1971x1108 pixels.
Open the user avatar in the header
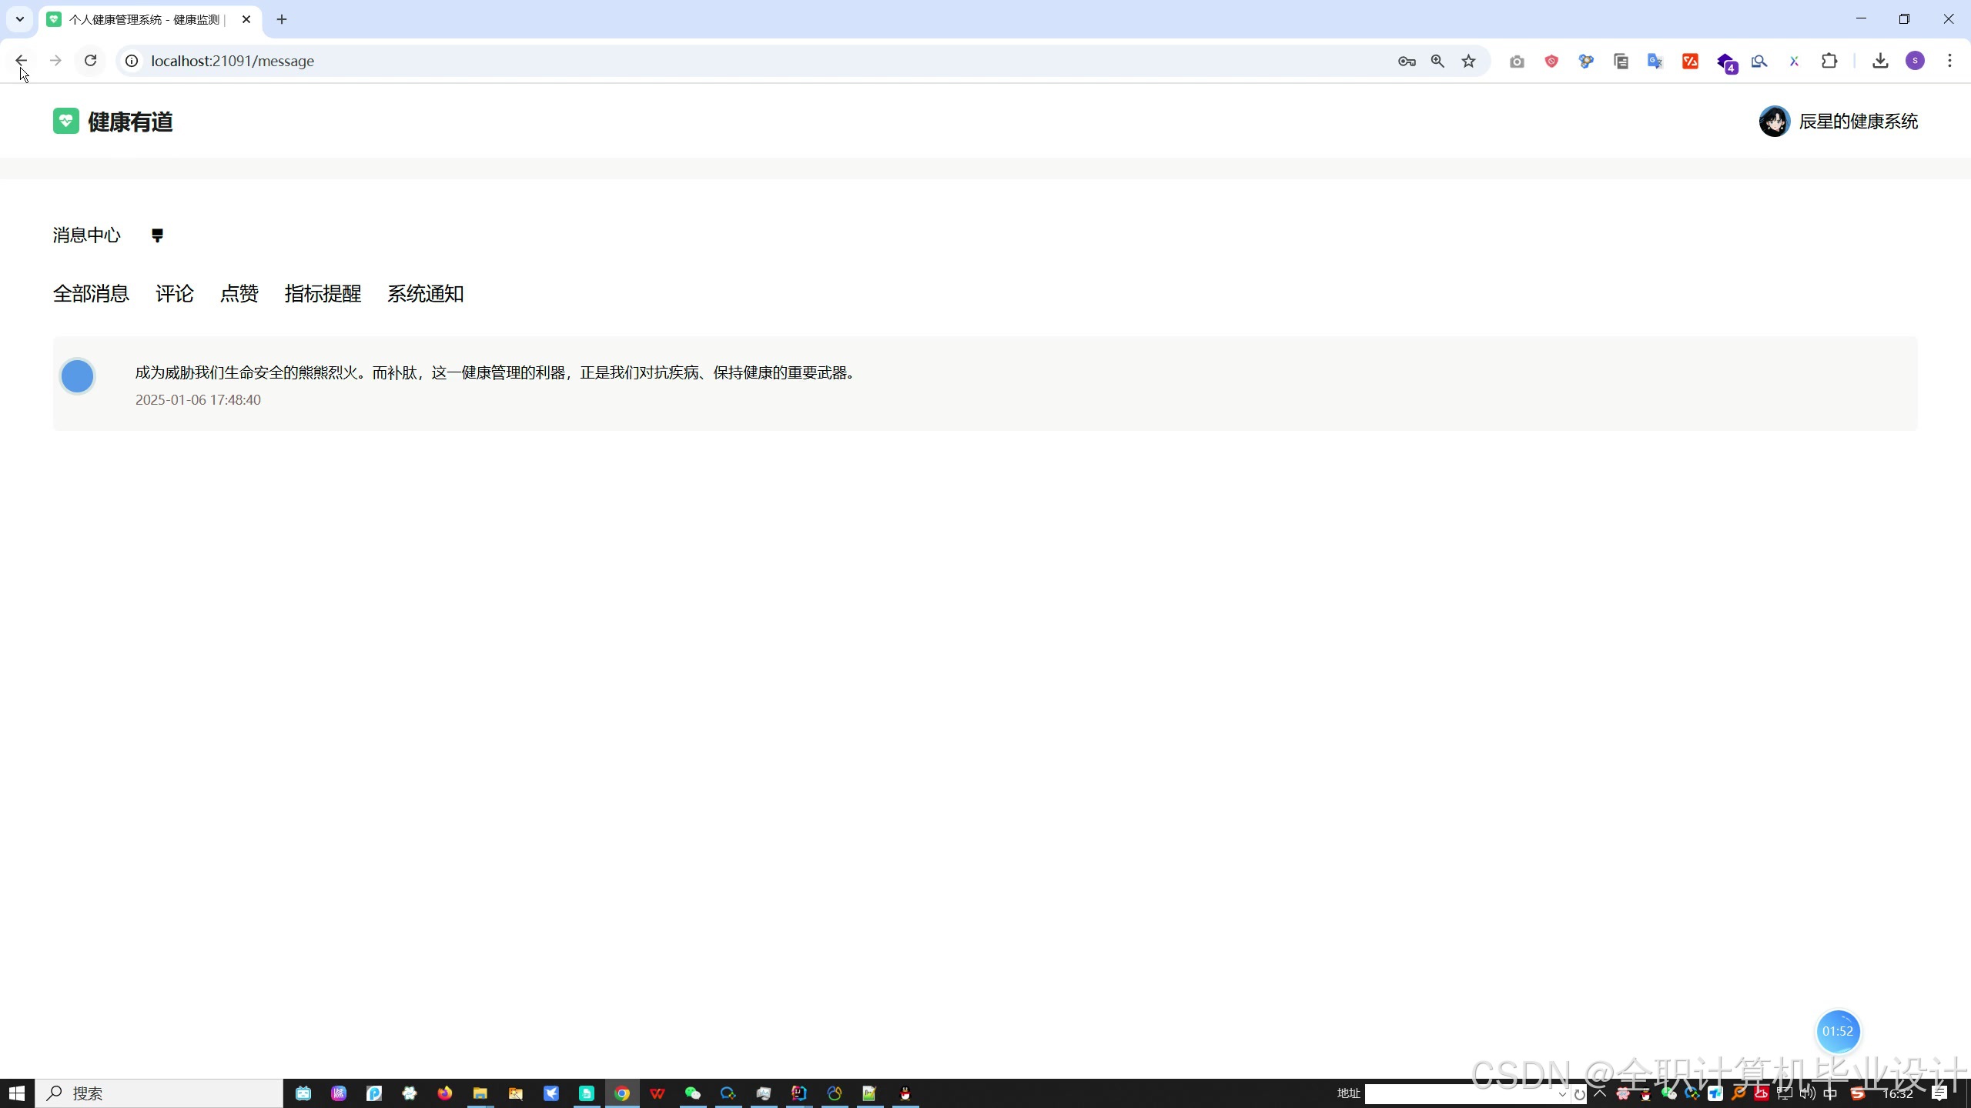(x=1774, y=122)
